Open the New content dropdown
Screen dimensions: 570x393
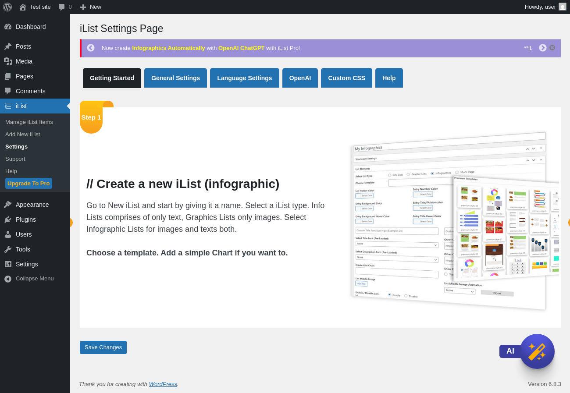[91, 7]
